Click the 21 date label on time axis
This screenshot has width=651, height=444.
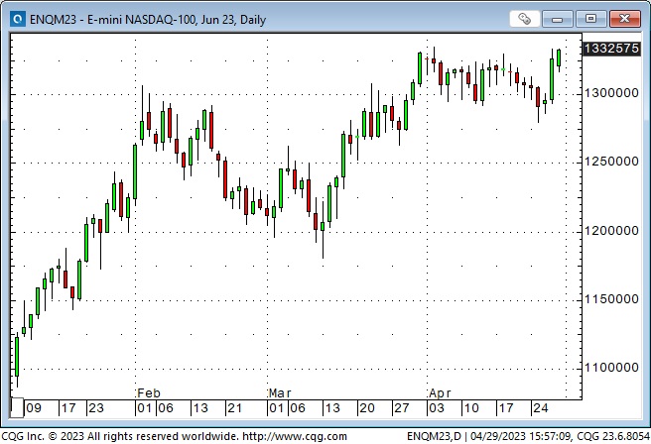(235, 408)
